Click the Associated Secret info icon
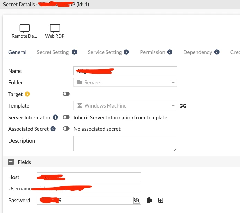 [x=53, y=129]
